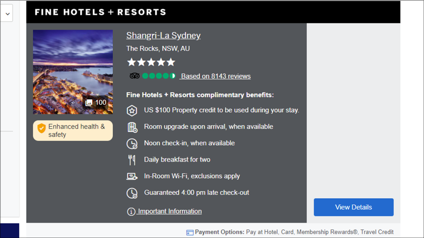Viewport: 424px width, 238px height.
Task: Select the fifth rating star
Action: point(171,62)
